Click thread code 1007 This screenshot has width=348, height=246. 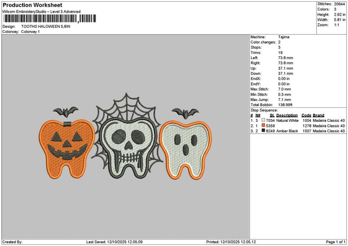tap(307, 131)
